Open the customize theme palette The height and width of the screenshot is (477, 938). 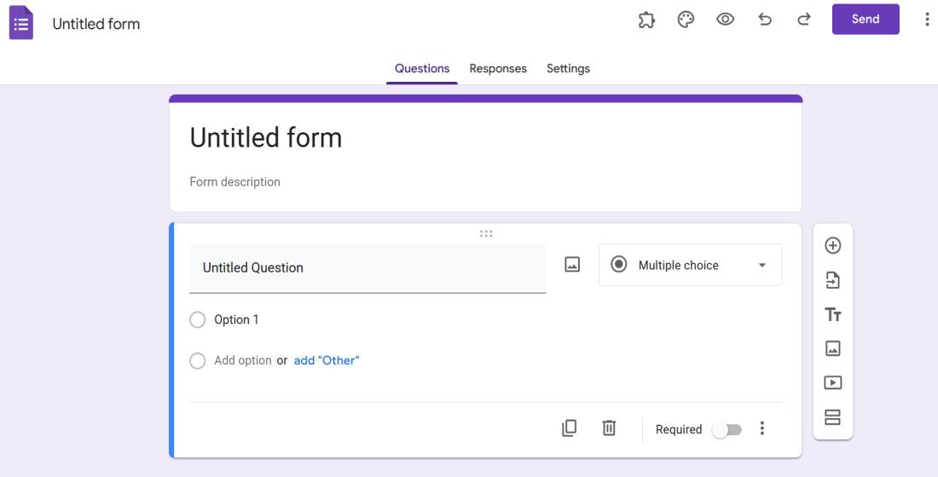(x=686, y=20)
